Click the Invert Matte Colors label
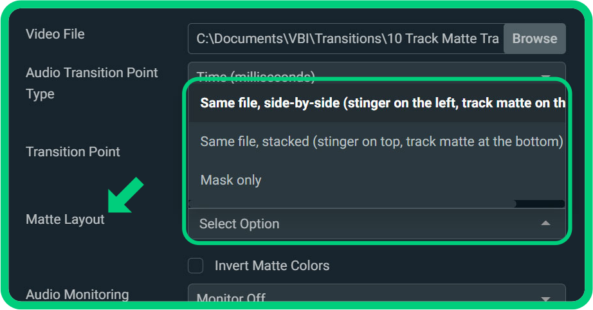The image size is (593, 310). coord(272,266)
